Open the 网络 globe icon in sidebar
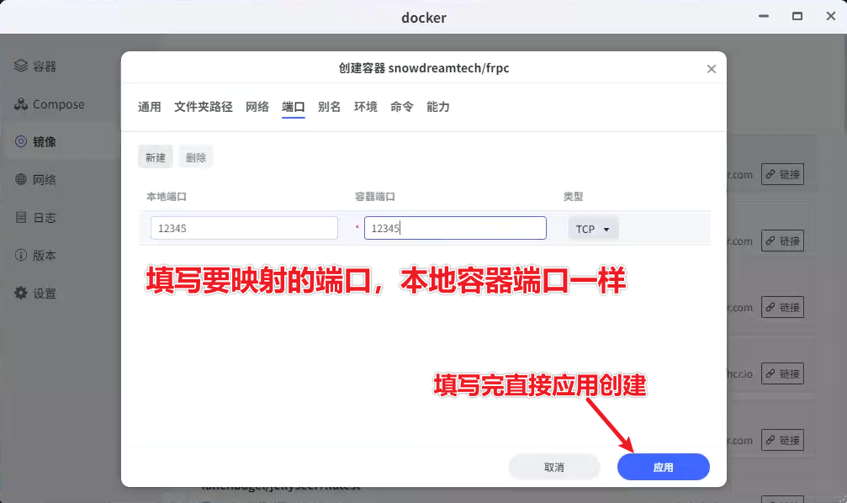This screenshot has height=503, width=847. [x=21, y=180]
